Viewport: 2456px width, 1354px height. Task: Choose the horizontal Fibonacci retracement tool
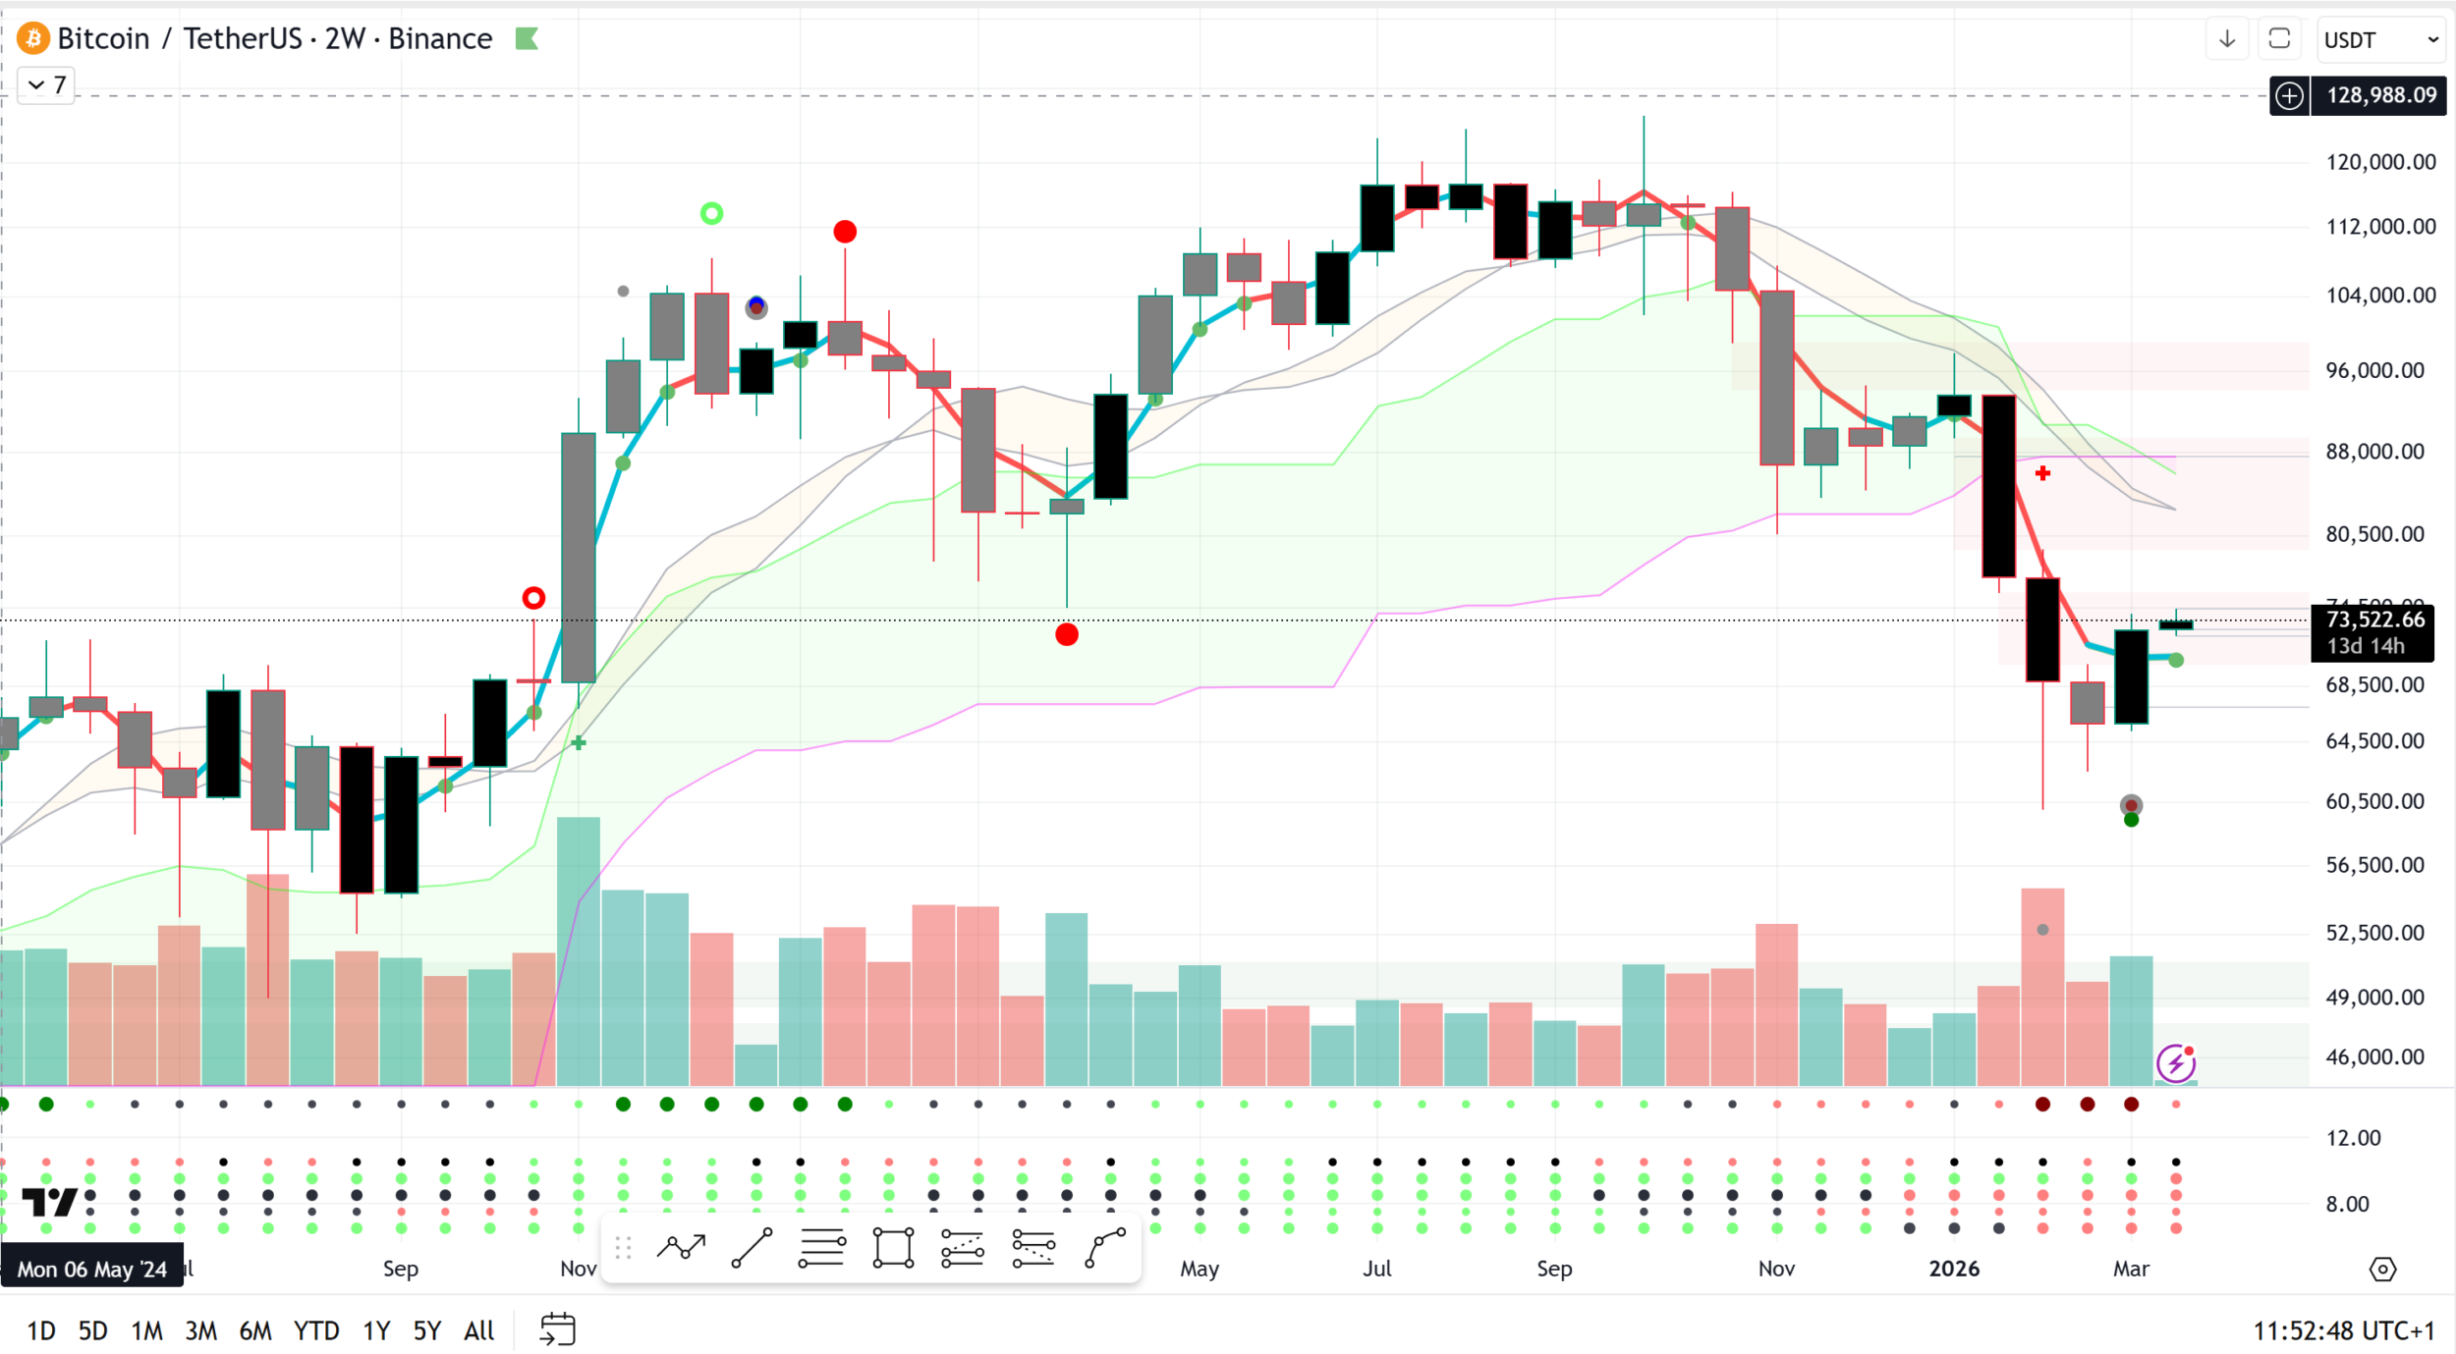tap(822, 1248)
